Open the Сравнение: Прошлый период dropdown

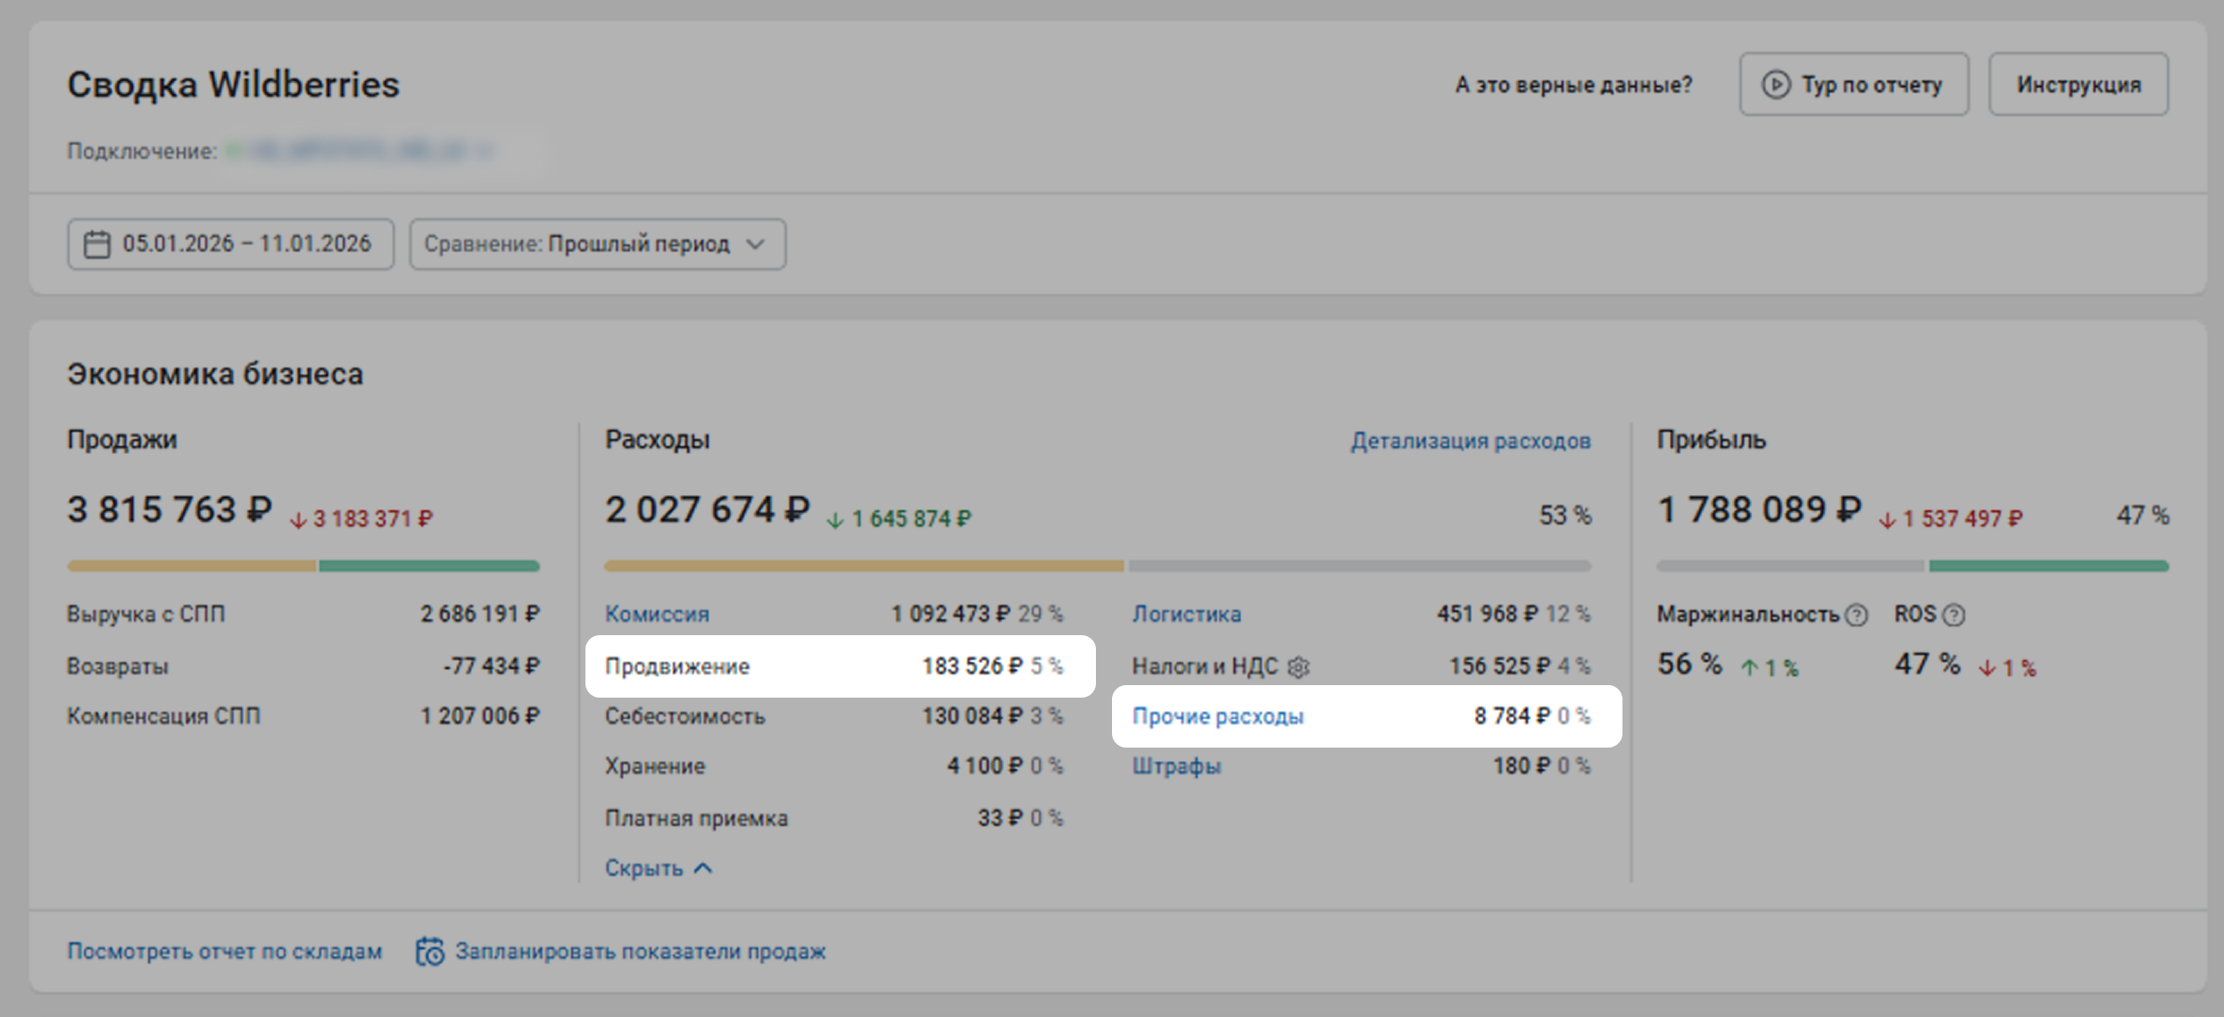click(x=597, y=244)
